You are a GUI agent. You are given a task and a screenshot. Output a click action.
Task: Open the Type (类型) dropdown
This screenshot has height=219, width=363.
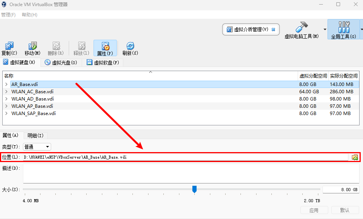click(37, 147)
